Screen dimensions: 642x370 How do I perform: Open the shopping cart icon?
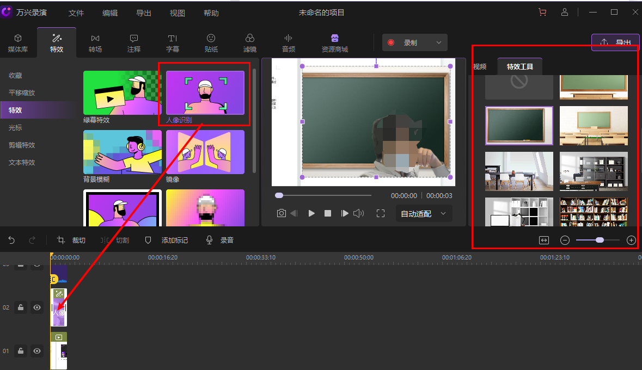(x=542, y=13)
